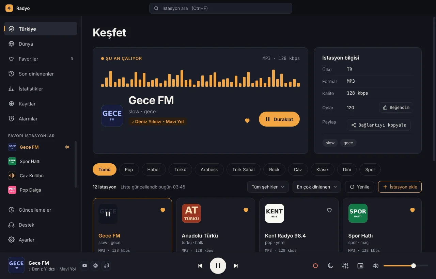This screenshot has width=436, height=279.
Task: Toggle favorite on Anadolu Türkü card
Action: (246, 210)
